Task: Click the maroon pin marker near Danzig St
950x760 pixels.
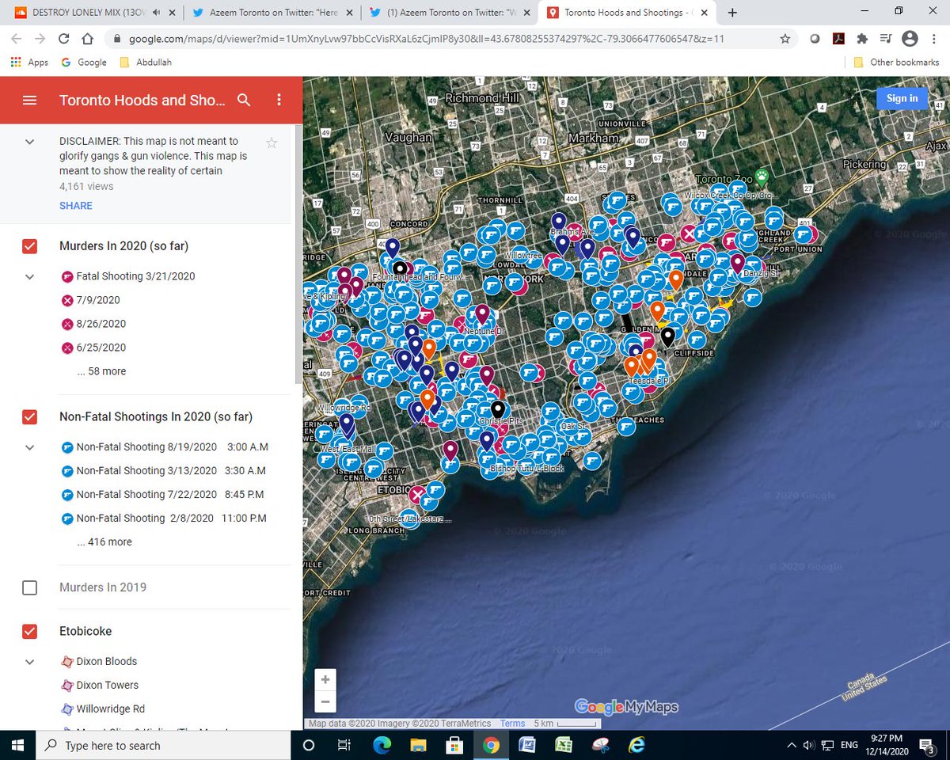Action: tap(737, 263)
